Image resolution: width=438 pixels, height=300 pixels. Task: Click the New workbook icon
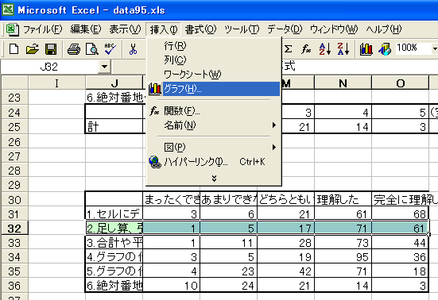[14, 49]
